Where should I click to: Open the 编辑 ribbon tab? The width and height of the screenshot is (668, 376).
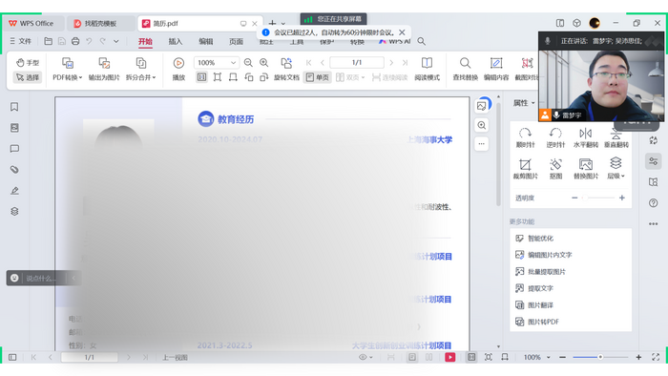click(x=206, y=41)
